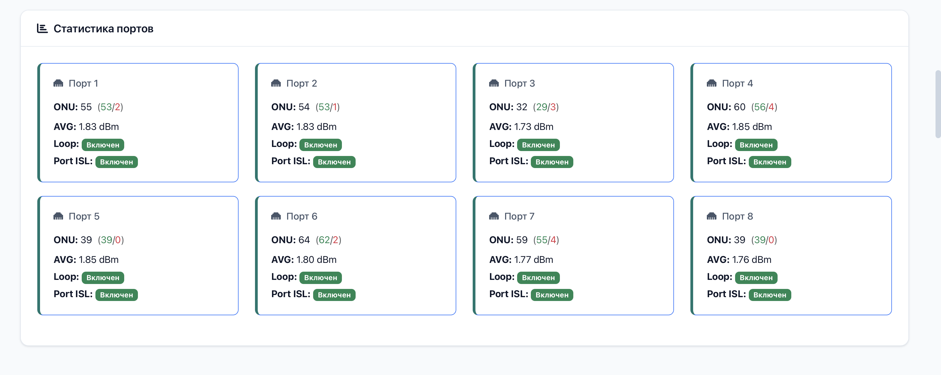Click the ethernet icon for Порт 3
This screenshot has height=375, width=941.
(494, 83)
